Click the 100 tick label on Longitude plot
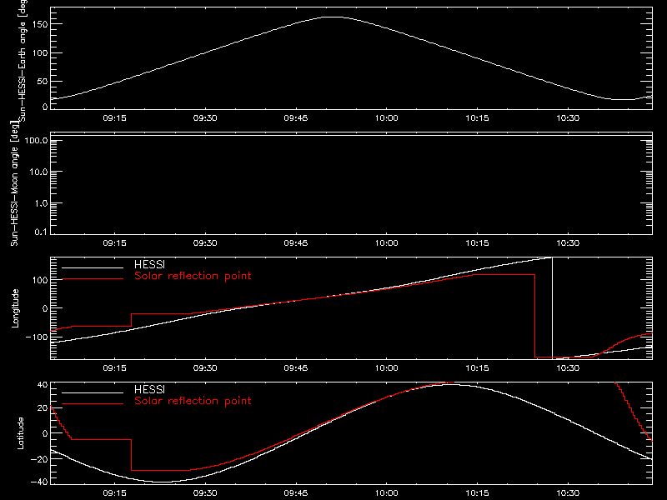Screen dimensions: 667x500 point(39,280)
